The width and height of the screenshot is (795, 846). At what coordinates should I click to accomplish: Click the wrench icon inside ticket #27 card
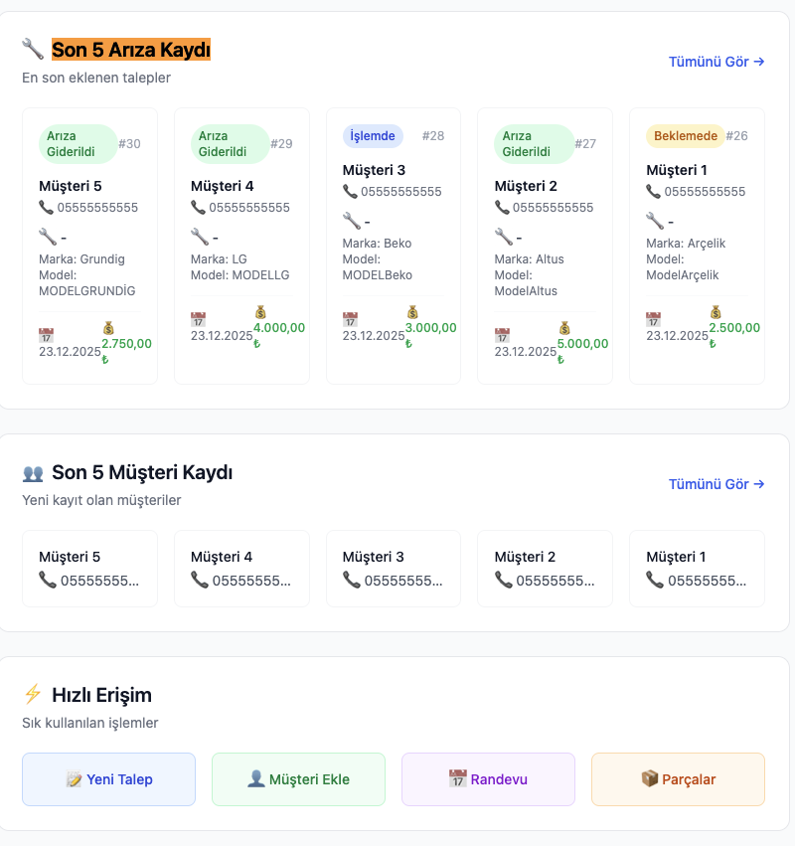503,237
